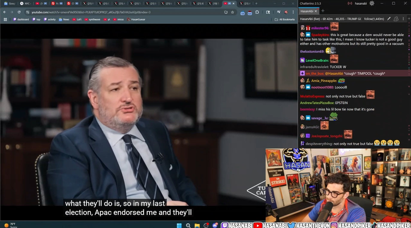Open the yt bookmark
Screen dimensions: 411x228
click(107, 19)
